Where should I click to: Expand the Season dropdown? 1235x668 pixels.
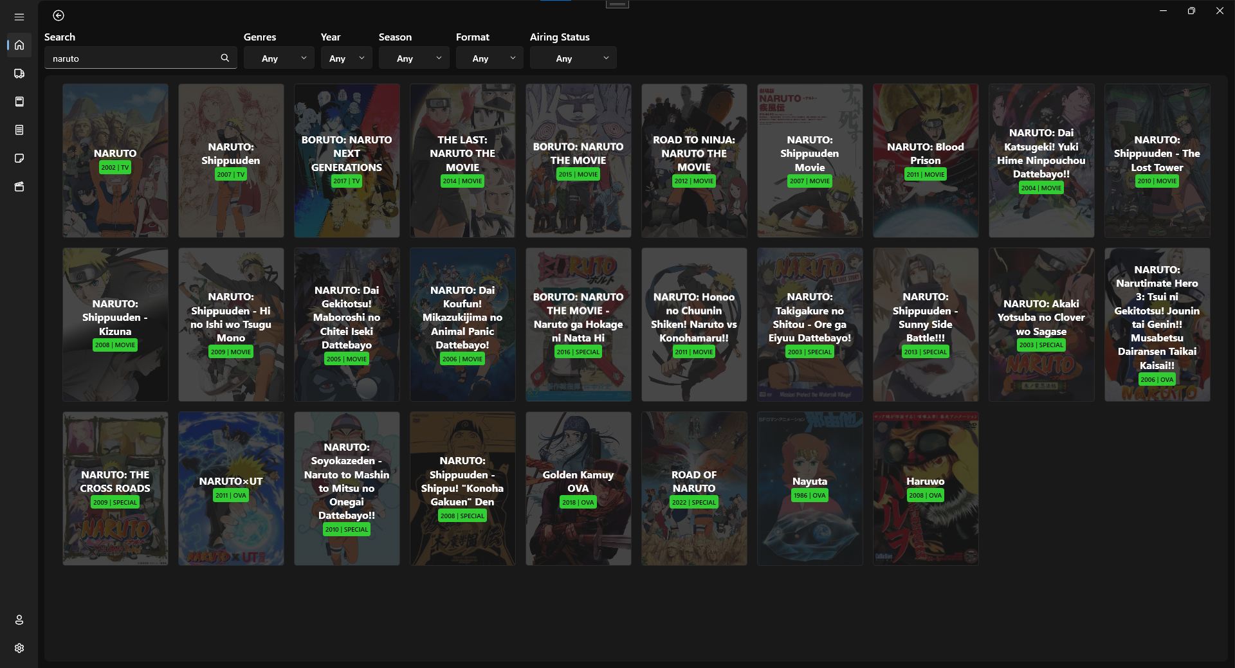414,58
